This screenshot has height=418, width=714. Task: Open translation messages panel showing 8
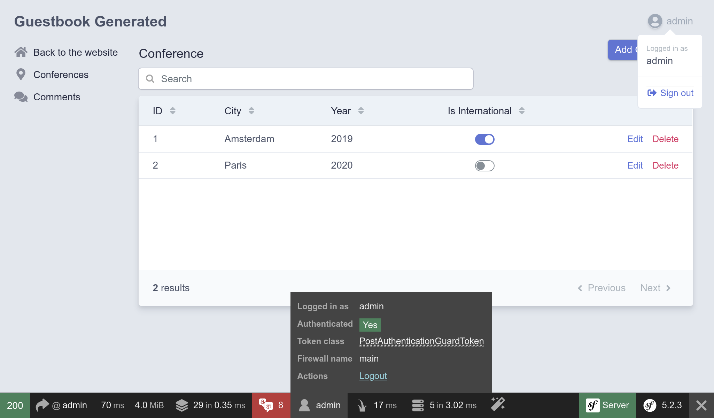(x=271, y=405)
